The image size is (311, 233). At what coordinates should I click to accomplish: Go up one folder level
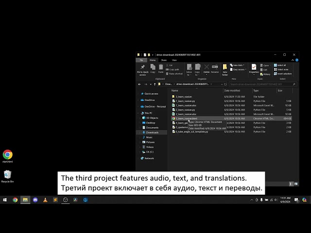155,84
